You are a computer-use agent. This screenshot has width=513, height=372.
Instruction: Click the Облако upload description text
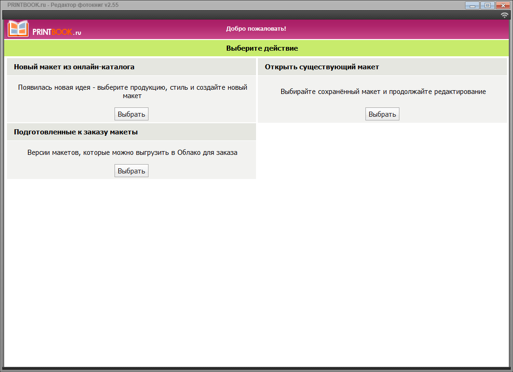pos(132,152)
